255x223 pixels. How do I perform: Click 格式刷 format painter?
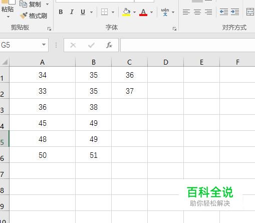[34, 16]
